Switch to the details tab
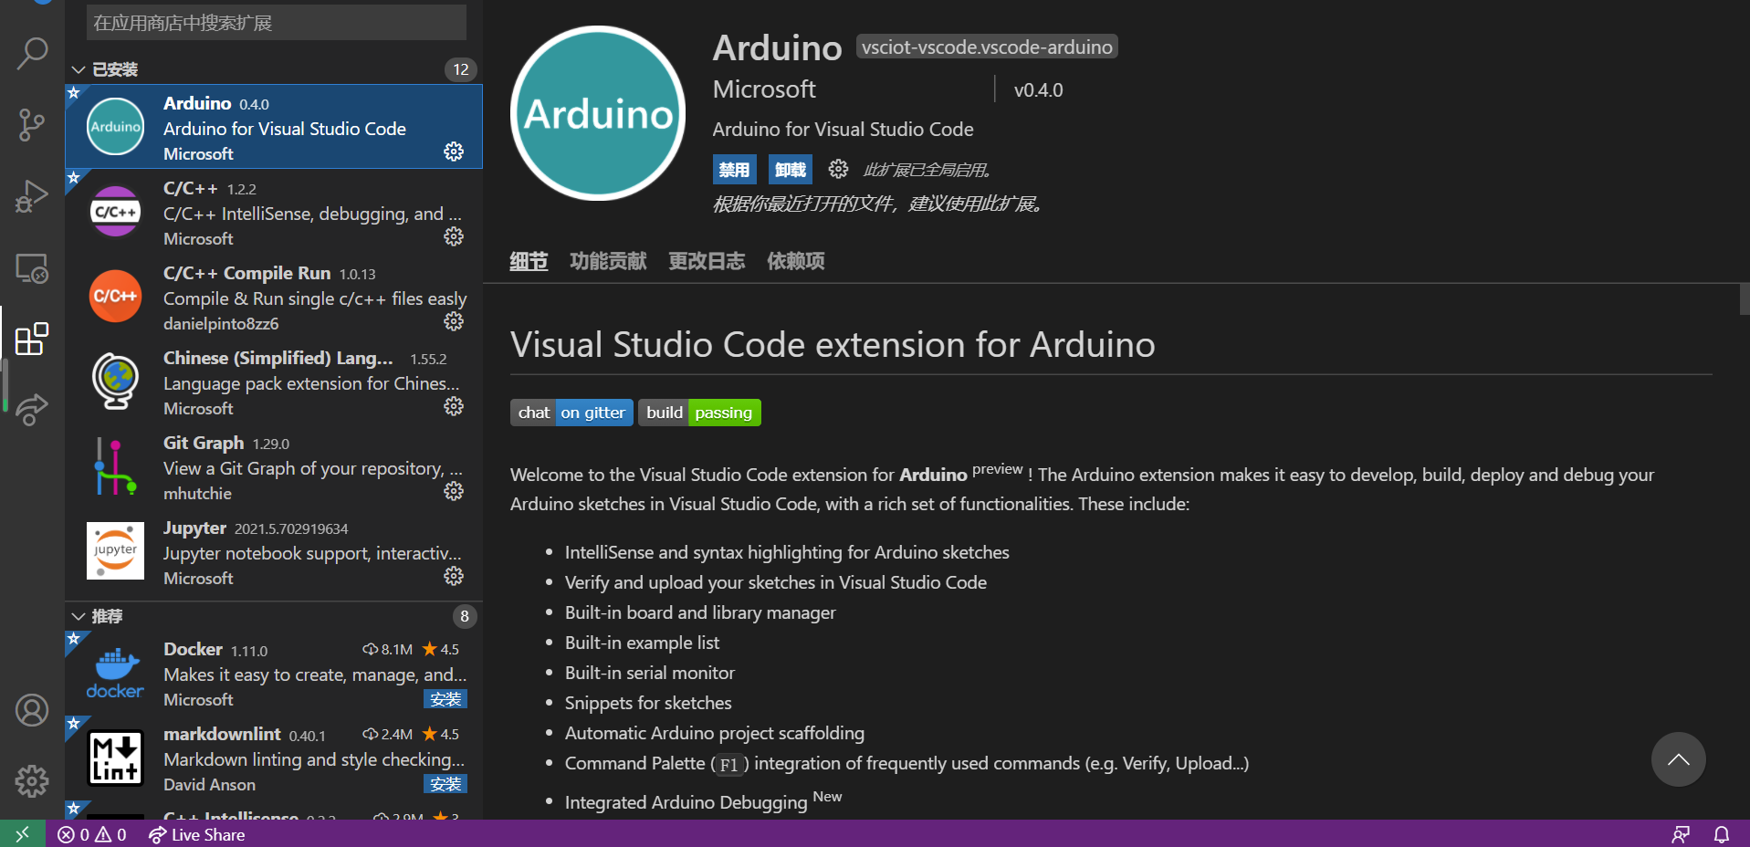The height and width of the screenshot is (847, 1750). point(529,261)
